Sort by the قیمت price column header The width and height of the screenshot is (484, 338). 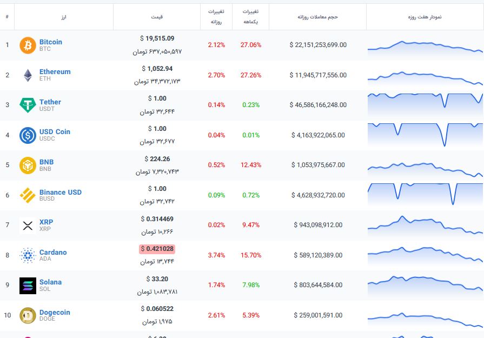coord(157,17)
